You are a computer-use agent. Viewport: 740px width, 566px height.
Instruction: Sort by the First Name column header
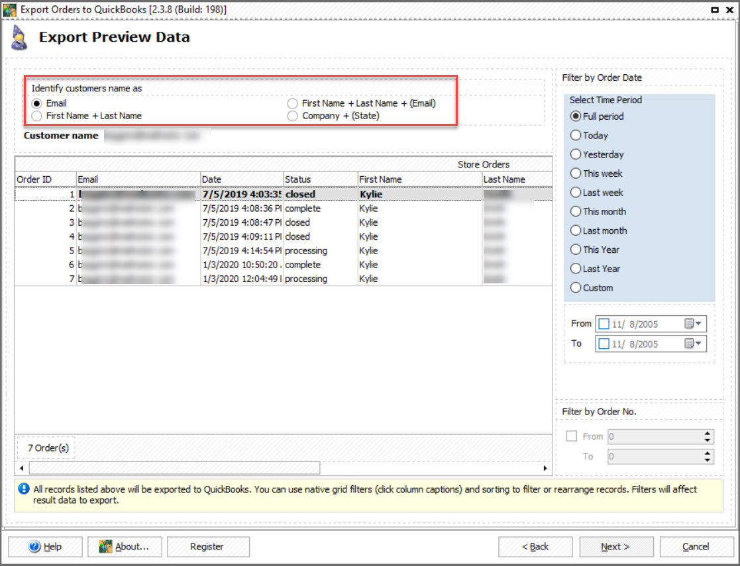(419, 179)
